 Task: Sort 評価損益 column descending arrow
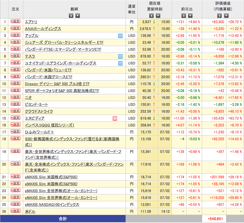(226, 16)
